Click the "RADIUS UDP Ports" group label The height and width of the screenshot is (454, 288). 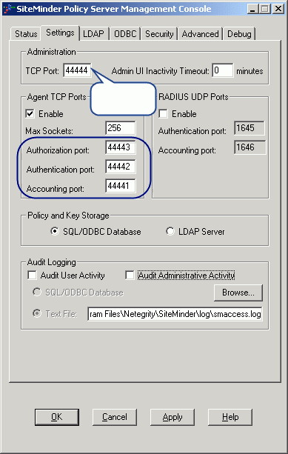click(x=193, y=97)
